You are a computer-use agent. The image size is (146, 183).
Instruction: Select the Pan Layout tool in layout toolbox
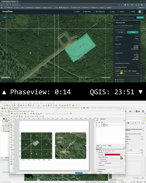tap(11, 120)
